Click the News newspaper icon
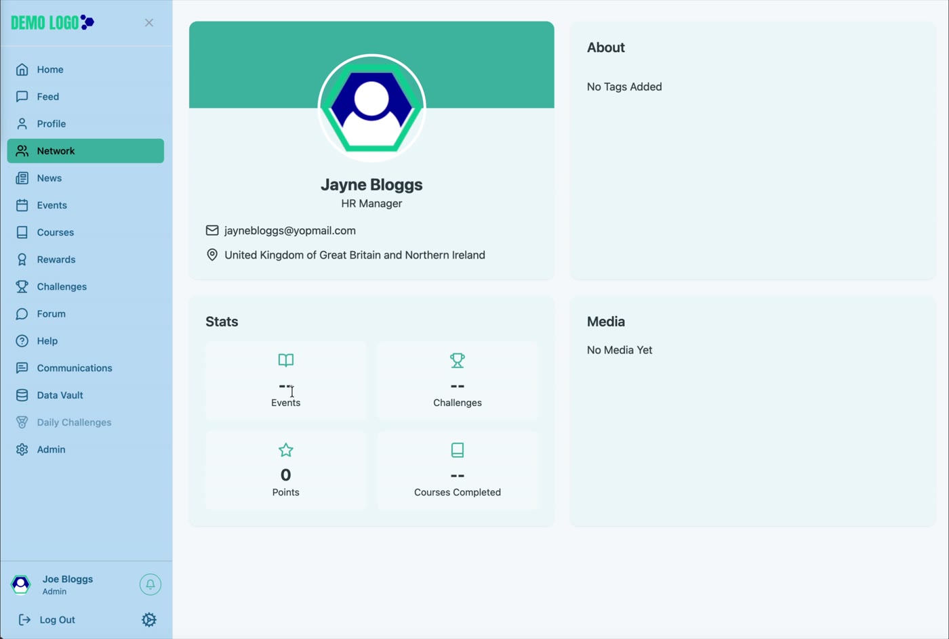The image size is (949, 639). click(22, 178)
